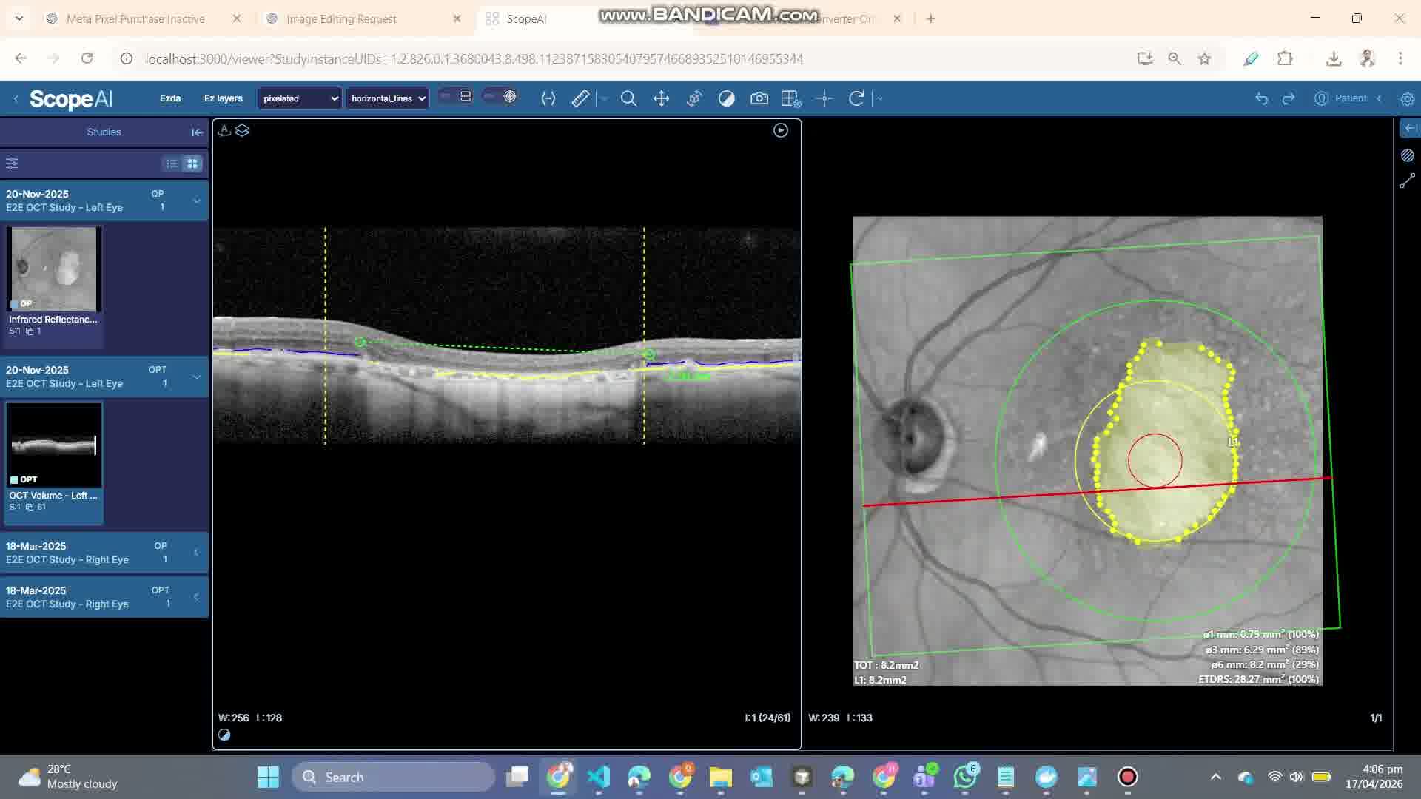Viewport: 1421px width, 799px height.
Task: Open the Ezda menu
Action: tap(170, 98)
